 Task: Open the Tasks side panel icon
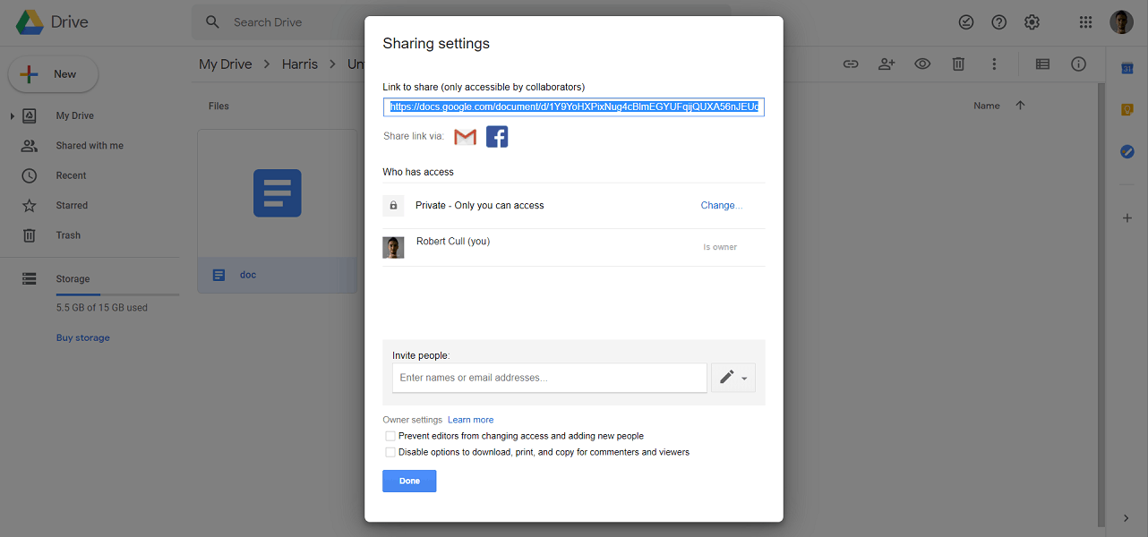coord(1127,151)
